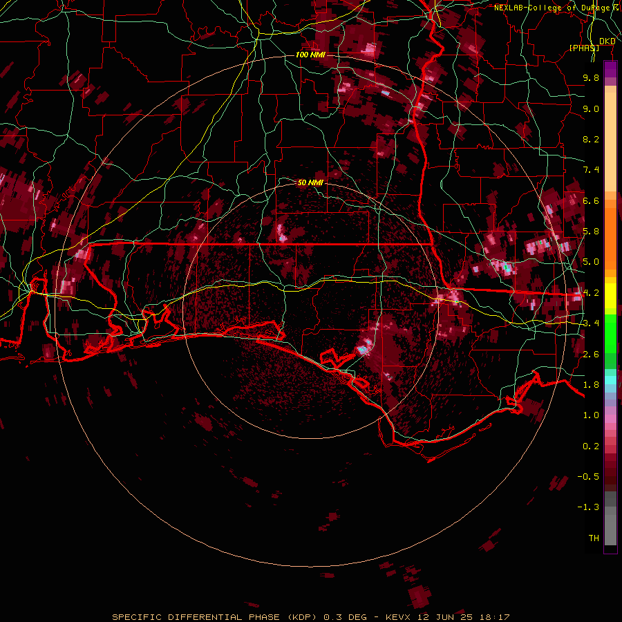
Task: Select the 6.6 legend value
Action: point(591,200)
